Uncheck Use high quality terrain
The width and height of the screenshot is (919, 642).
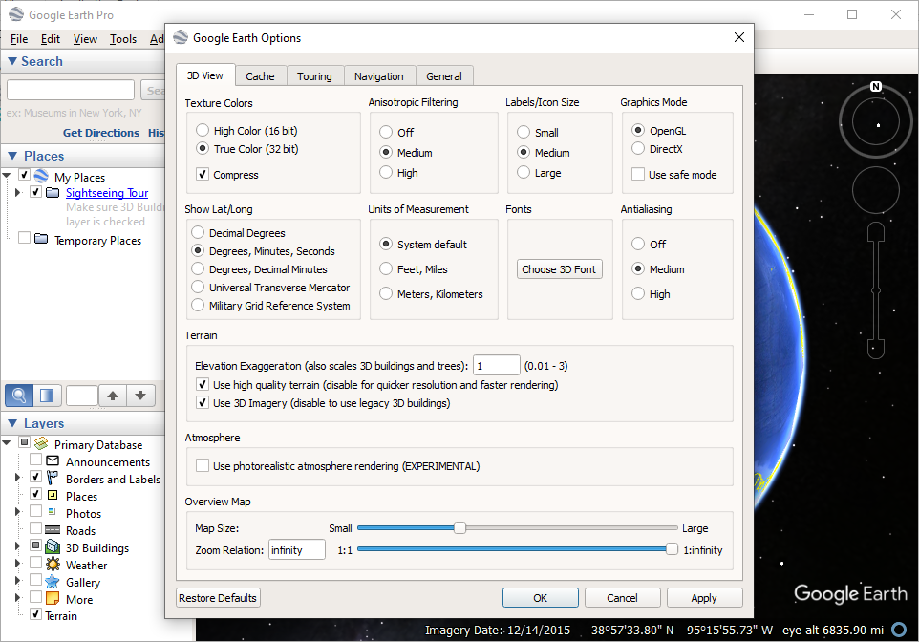(x=203, y=385)
